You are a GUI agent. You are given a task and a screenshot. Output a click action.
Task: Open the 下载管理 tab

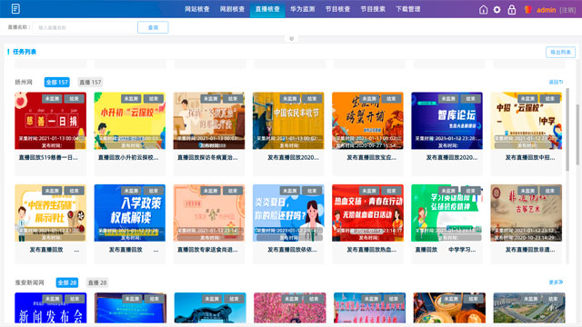[x=408, y=9]
